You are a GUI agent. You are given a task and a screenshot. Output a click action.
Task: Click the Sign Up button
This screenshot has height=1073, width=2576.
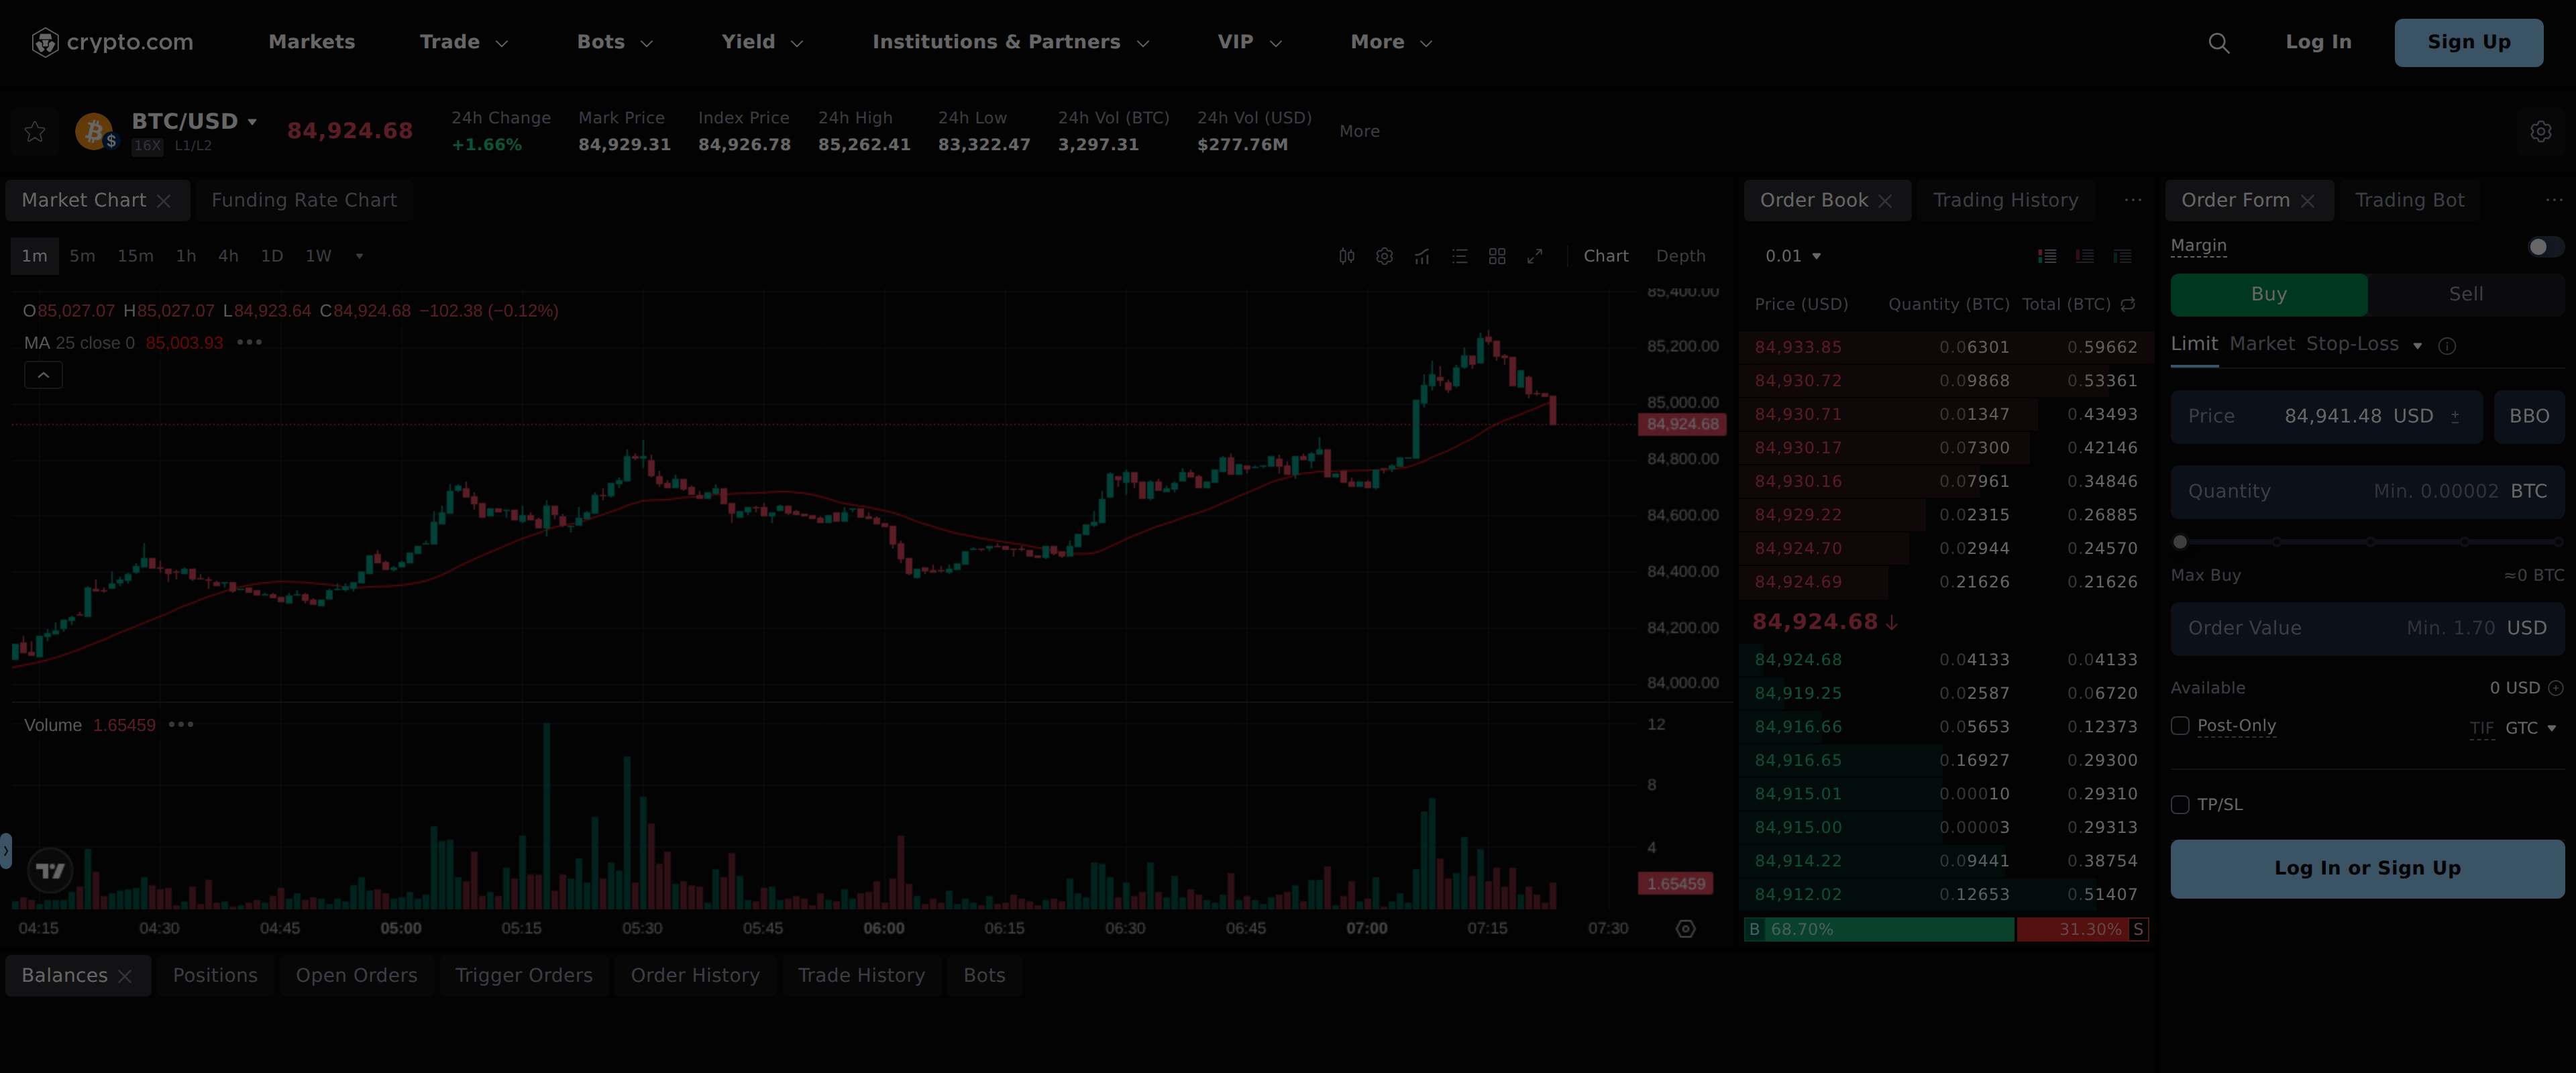click(x=2468, y=42)
